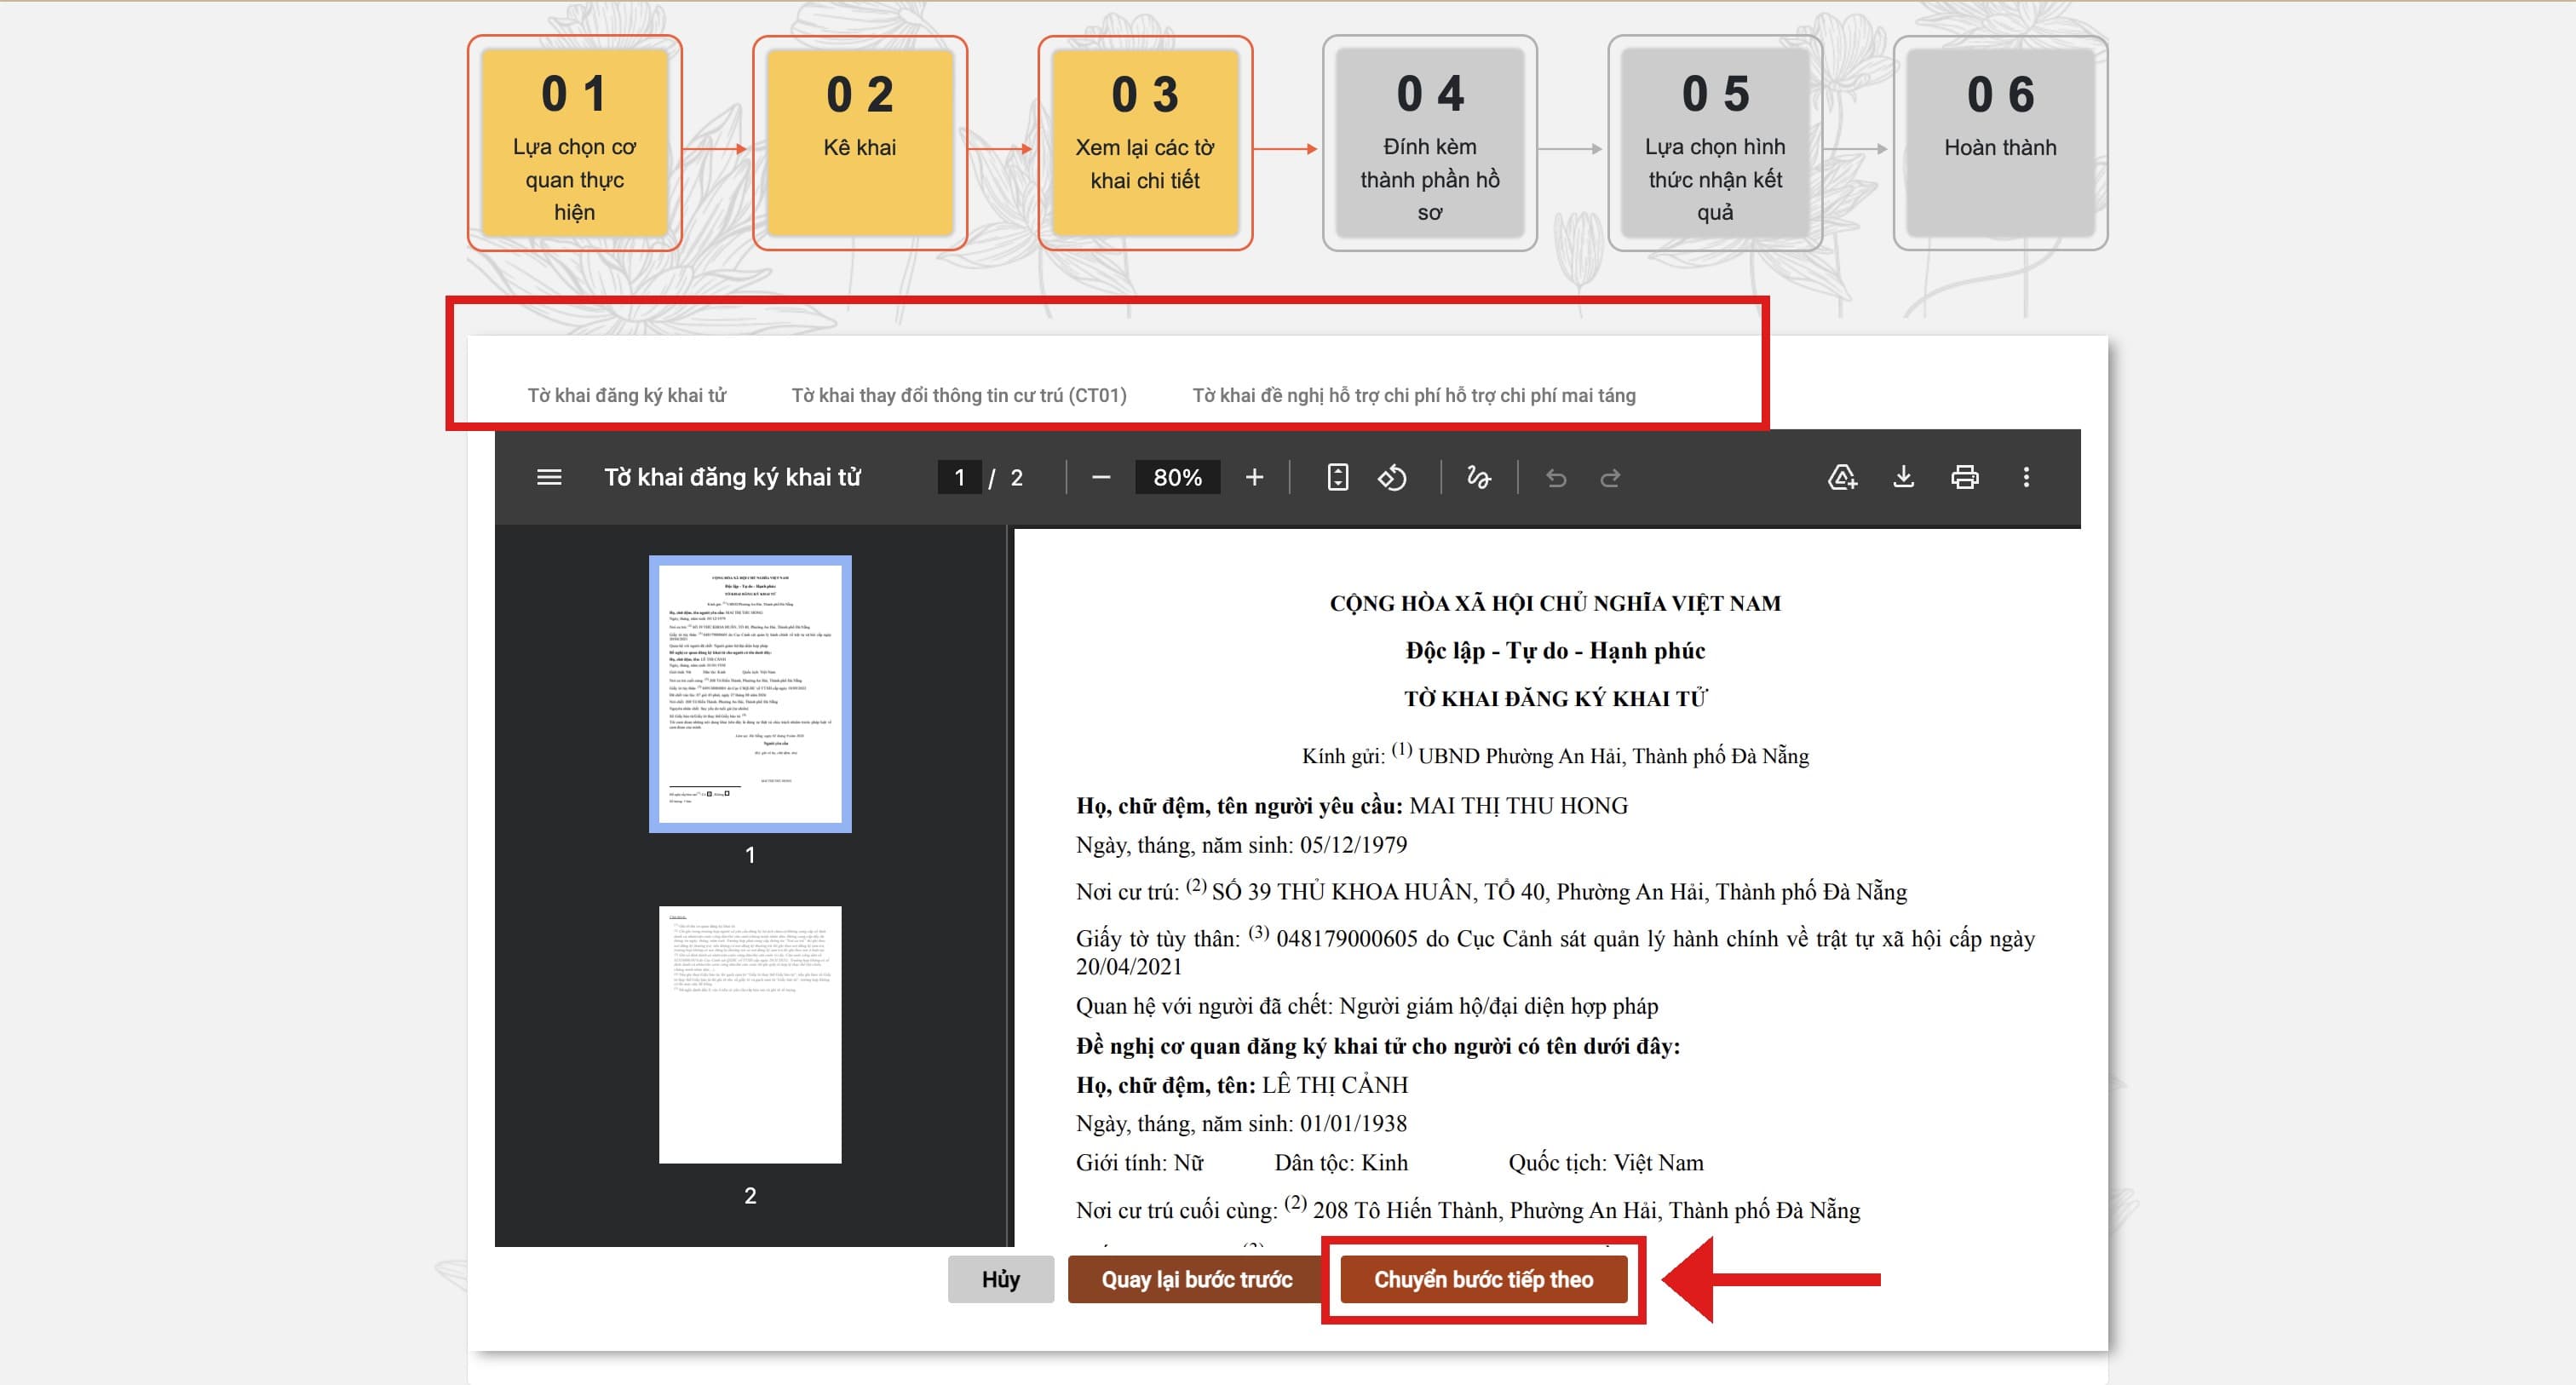Click Kính gửi UBND Phường An Hải line
The height and width of the screenshot is (1385, 2576).
[1555, 755]
